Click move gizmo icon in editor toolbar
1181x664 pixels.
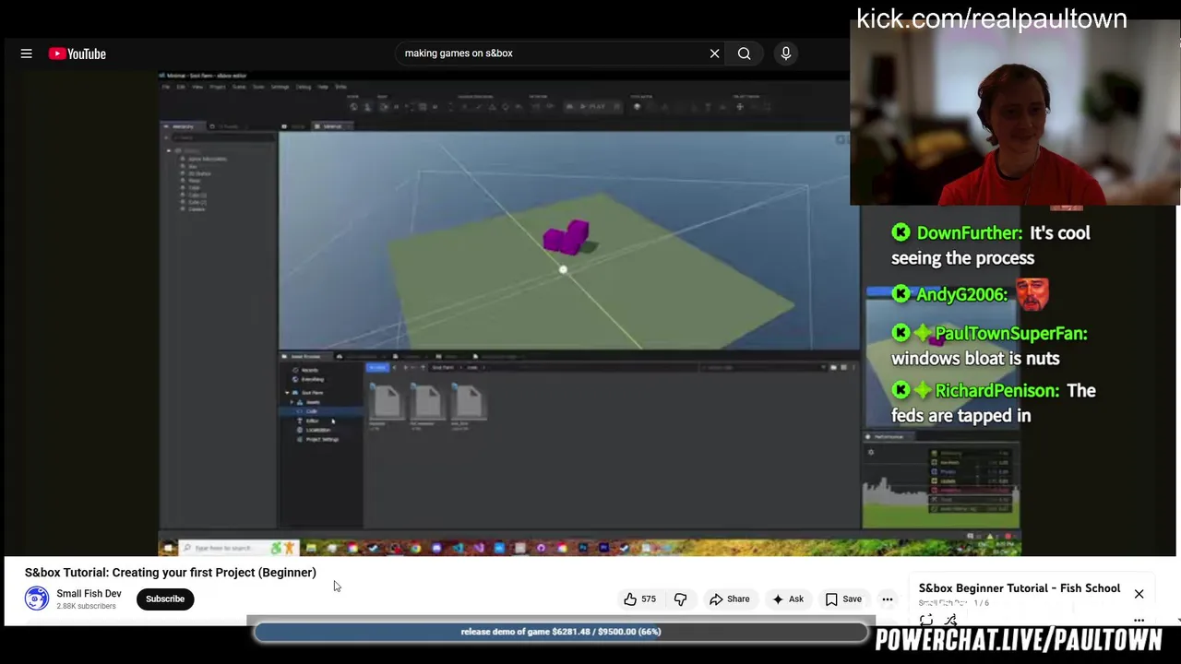tap(740, 107)
